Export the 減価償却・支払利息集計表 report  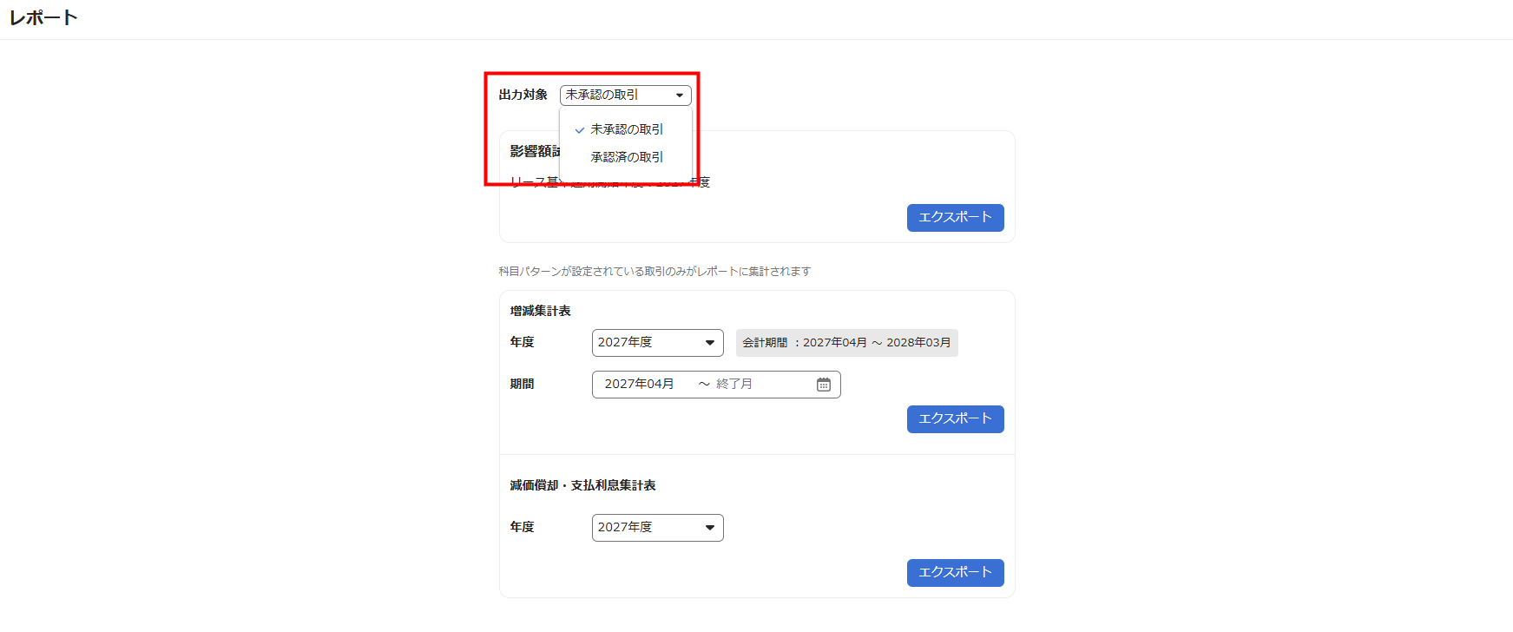click(955, 573)
